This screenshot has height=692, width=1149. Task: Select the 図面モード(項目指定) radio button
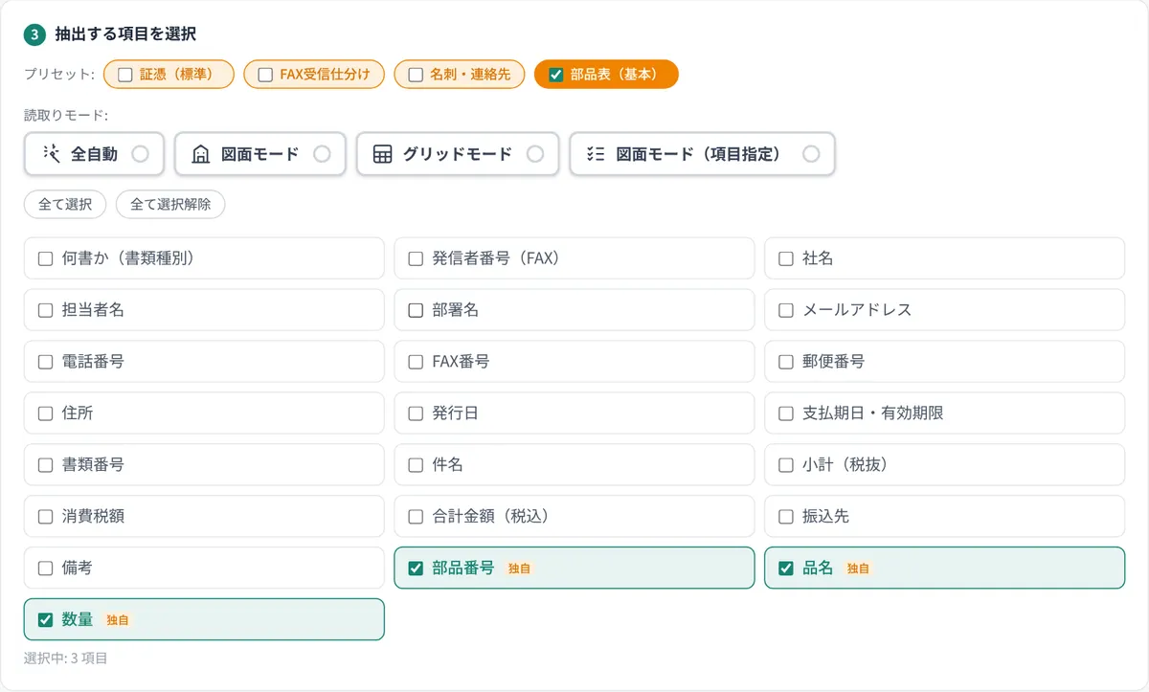(812, 153)
